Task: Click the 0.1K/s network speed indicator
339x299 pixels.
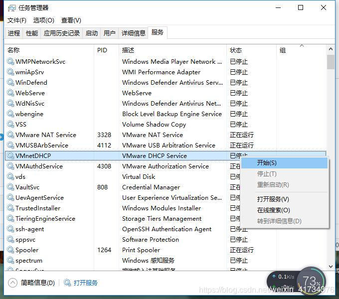Action: (284, 277)
